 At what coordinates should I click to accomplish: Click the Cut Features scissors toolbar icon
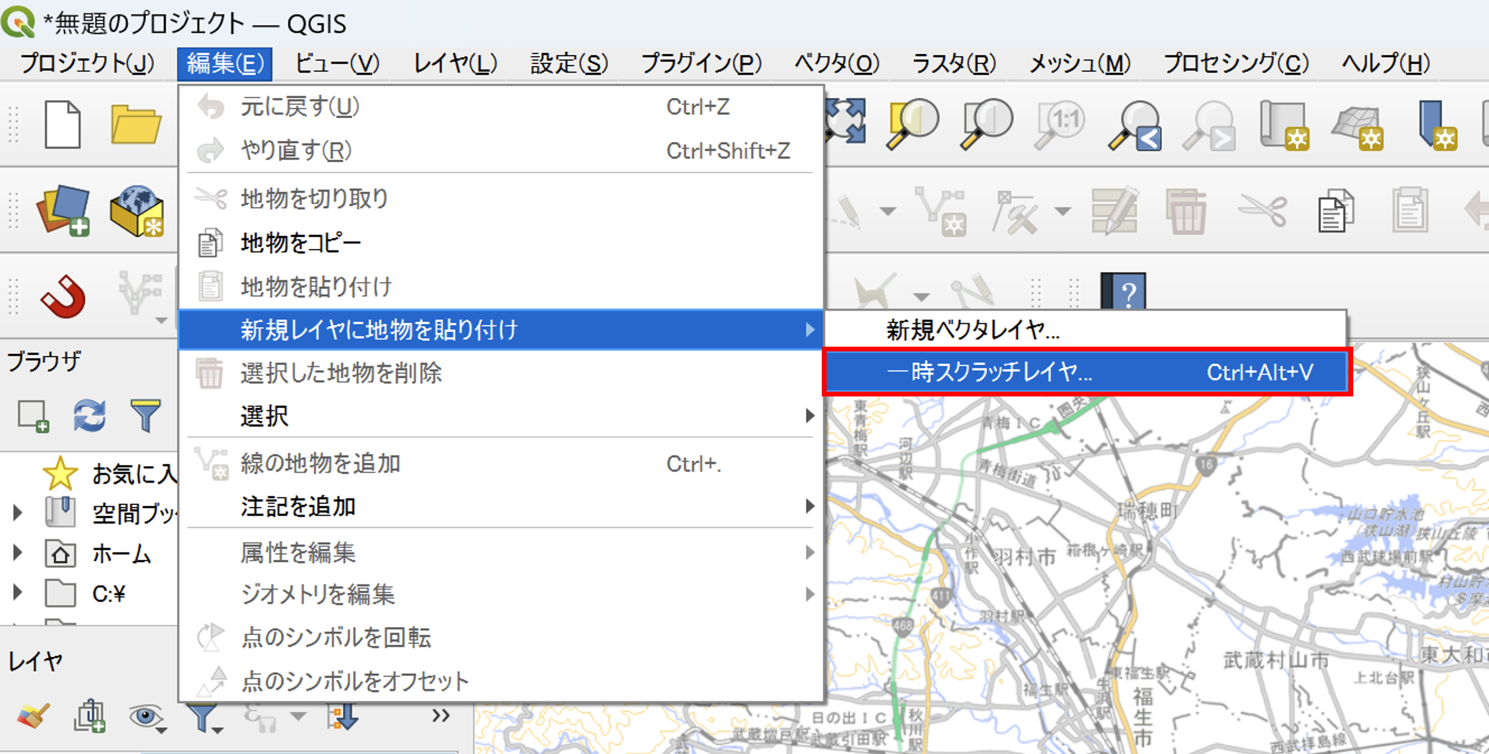coord(1262,210)
